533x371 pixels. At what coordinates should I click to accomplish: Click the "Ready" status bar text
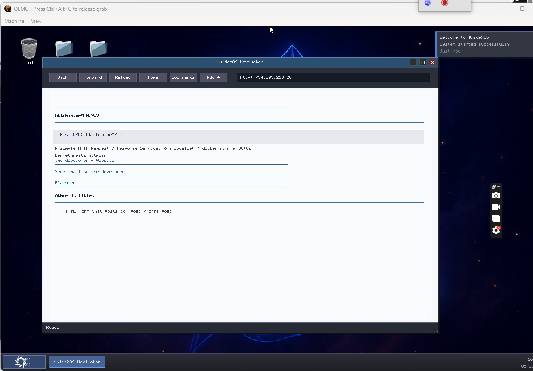point(53,328)
